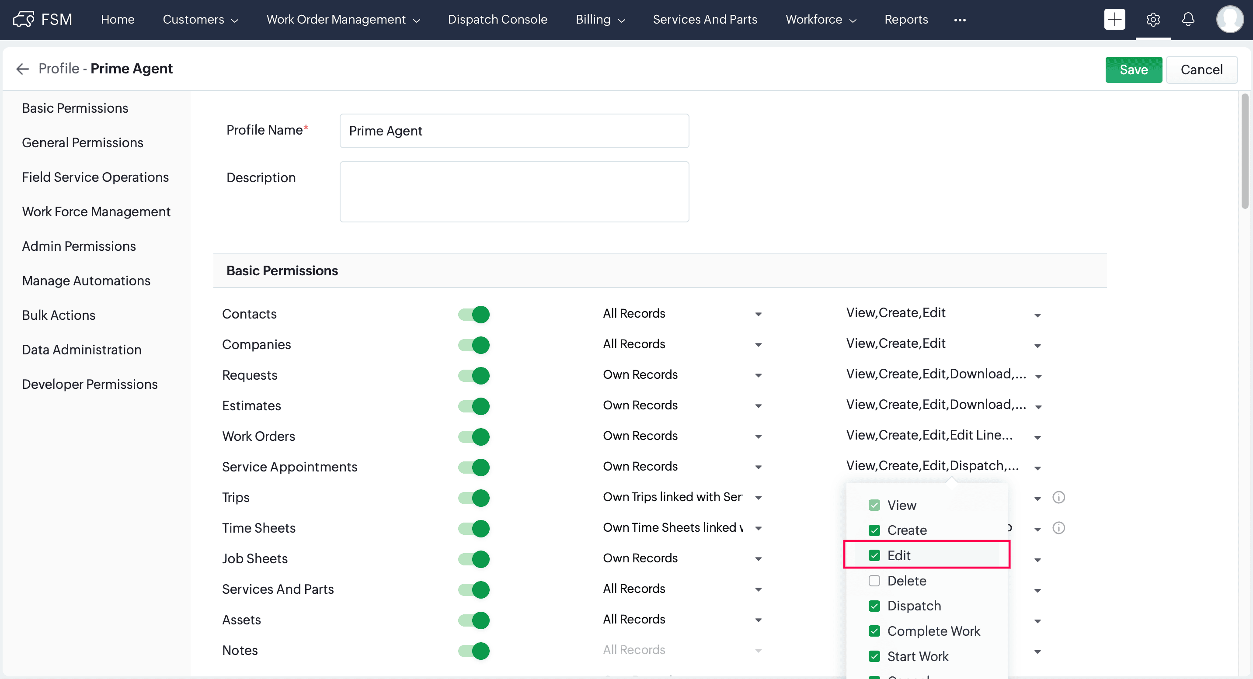Collapse Service Appointments actions dropdown
1253x679 pixels.
tap(943, 467)
